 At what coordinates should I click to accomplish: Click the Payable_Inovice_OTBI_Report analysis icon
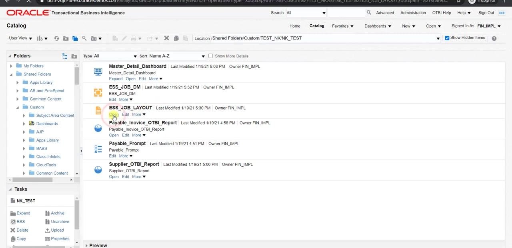pyautogui.click(x=98, y=128)
